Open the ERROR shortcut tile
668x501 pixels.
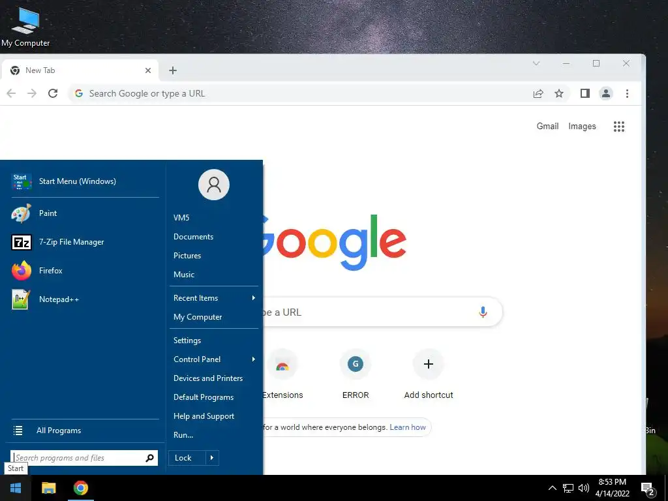tap(356, 374)
